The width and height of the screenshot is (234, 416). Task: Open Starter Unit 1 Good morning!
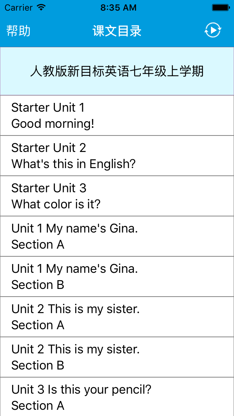(117, 115)
